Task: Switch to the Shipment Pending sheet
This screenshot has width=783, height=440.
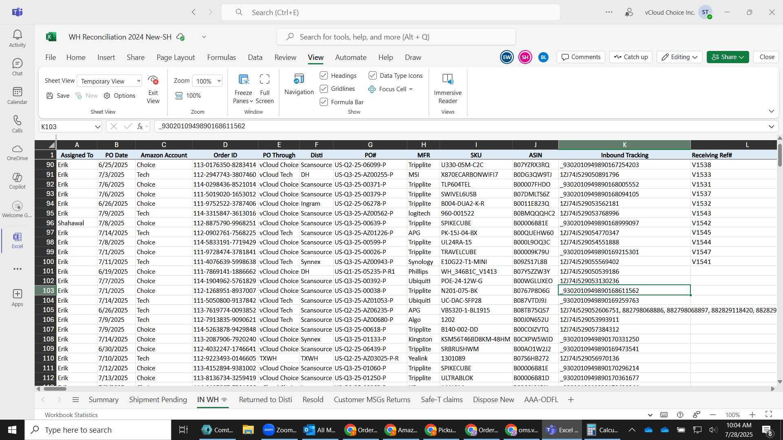Action: tap(158, 400)
